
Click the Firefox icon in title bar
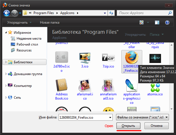click(x=5, y=5)
